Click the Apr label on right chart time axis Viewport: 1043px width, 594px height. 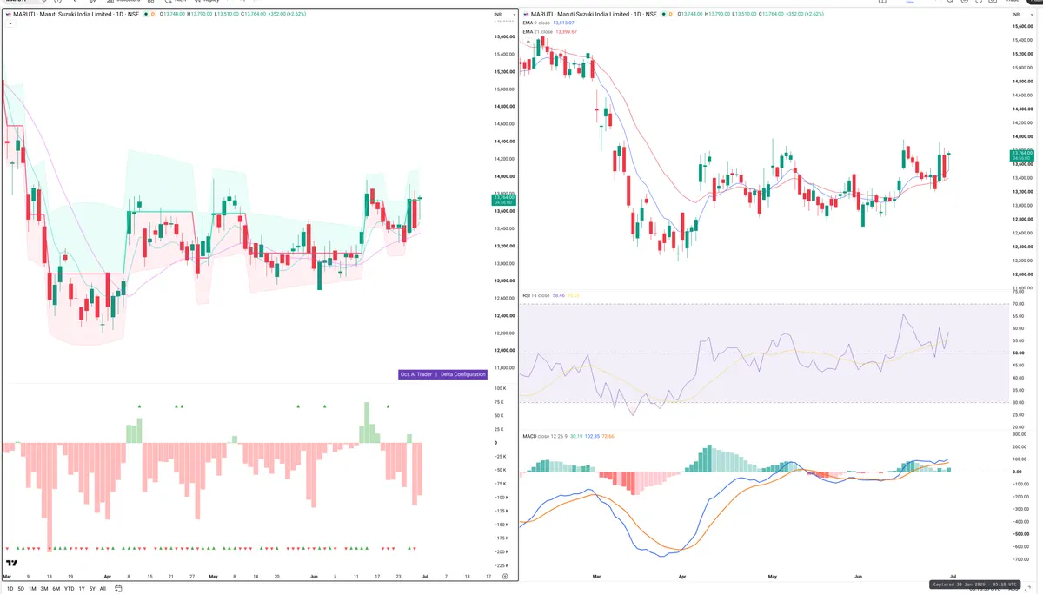coord(682,577)
